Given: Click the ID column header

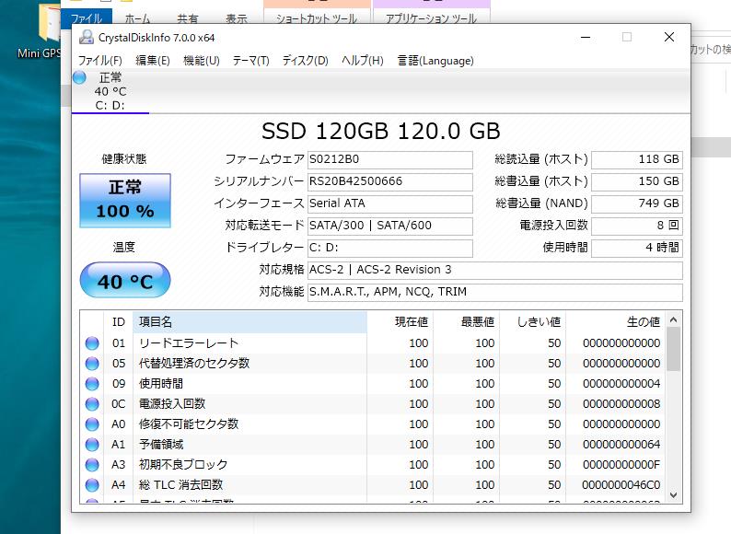Looking at the screenshot, I should (x=119, y=322).
